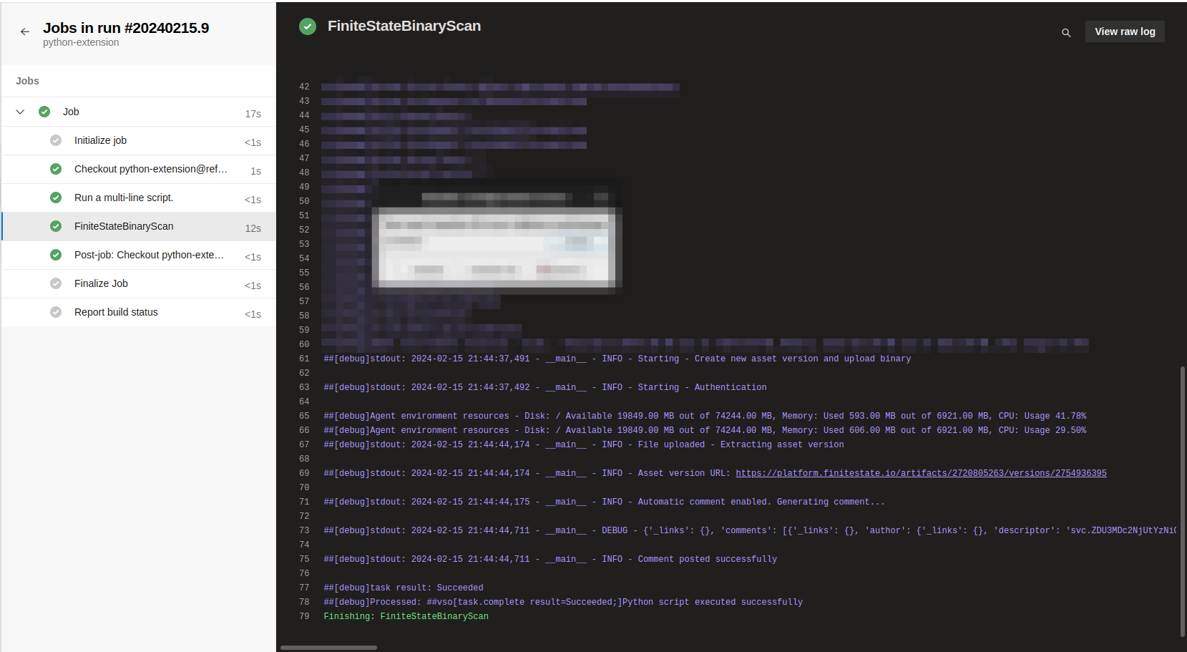Click the status icon beside Initialize job

coord(56,140)
